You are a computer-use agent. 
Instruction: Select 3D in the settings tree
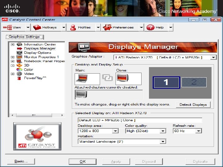[x=27, y=65]
